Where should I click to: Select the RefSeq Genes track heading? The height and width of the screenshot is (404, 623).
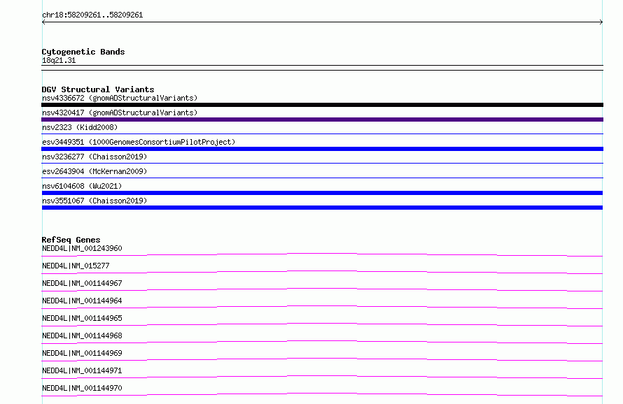71,240
